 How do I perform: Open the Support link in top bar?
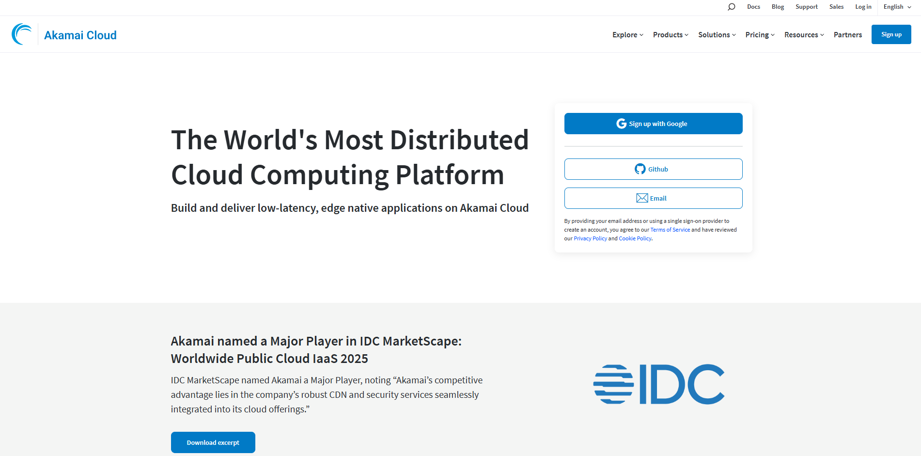[807, 7]
